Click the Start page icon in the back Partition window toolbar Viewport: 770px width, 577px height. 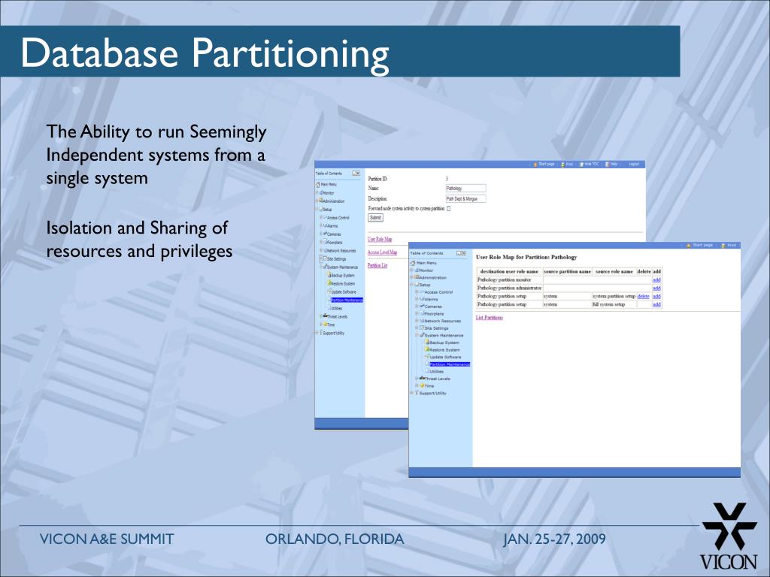(535, 165)
